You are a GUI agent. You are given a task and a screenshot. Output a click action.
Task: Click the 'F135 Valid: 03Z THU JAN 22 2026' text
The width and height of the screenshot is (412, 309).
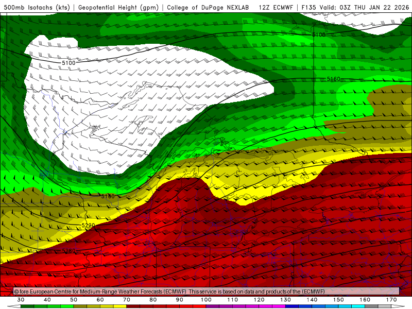[x=355, y=7]
